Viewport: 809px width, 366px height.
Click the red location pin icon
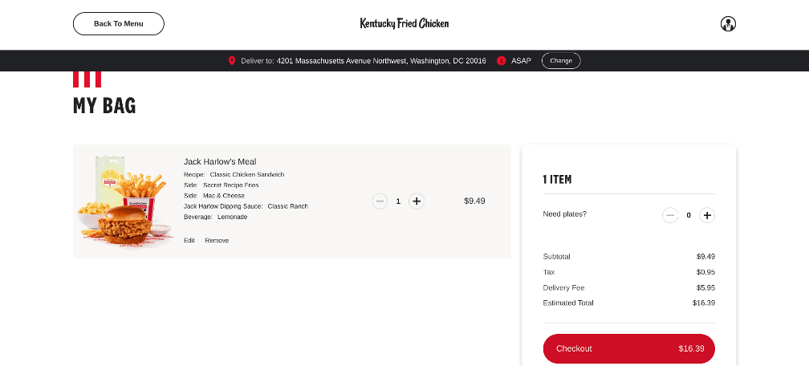(x=232, y=61)
